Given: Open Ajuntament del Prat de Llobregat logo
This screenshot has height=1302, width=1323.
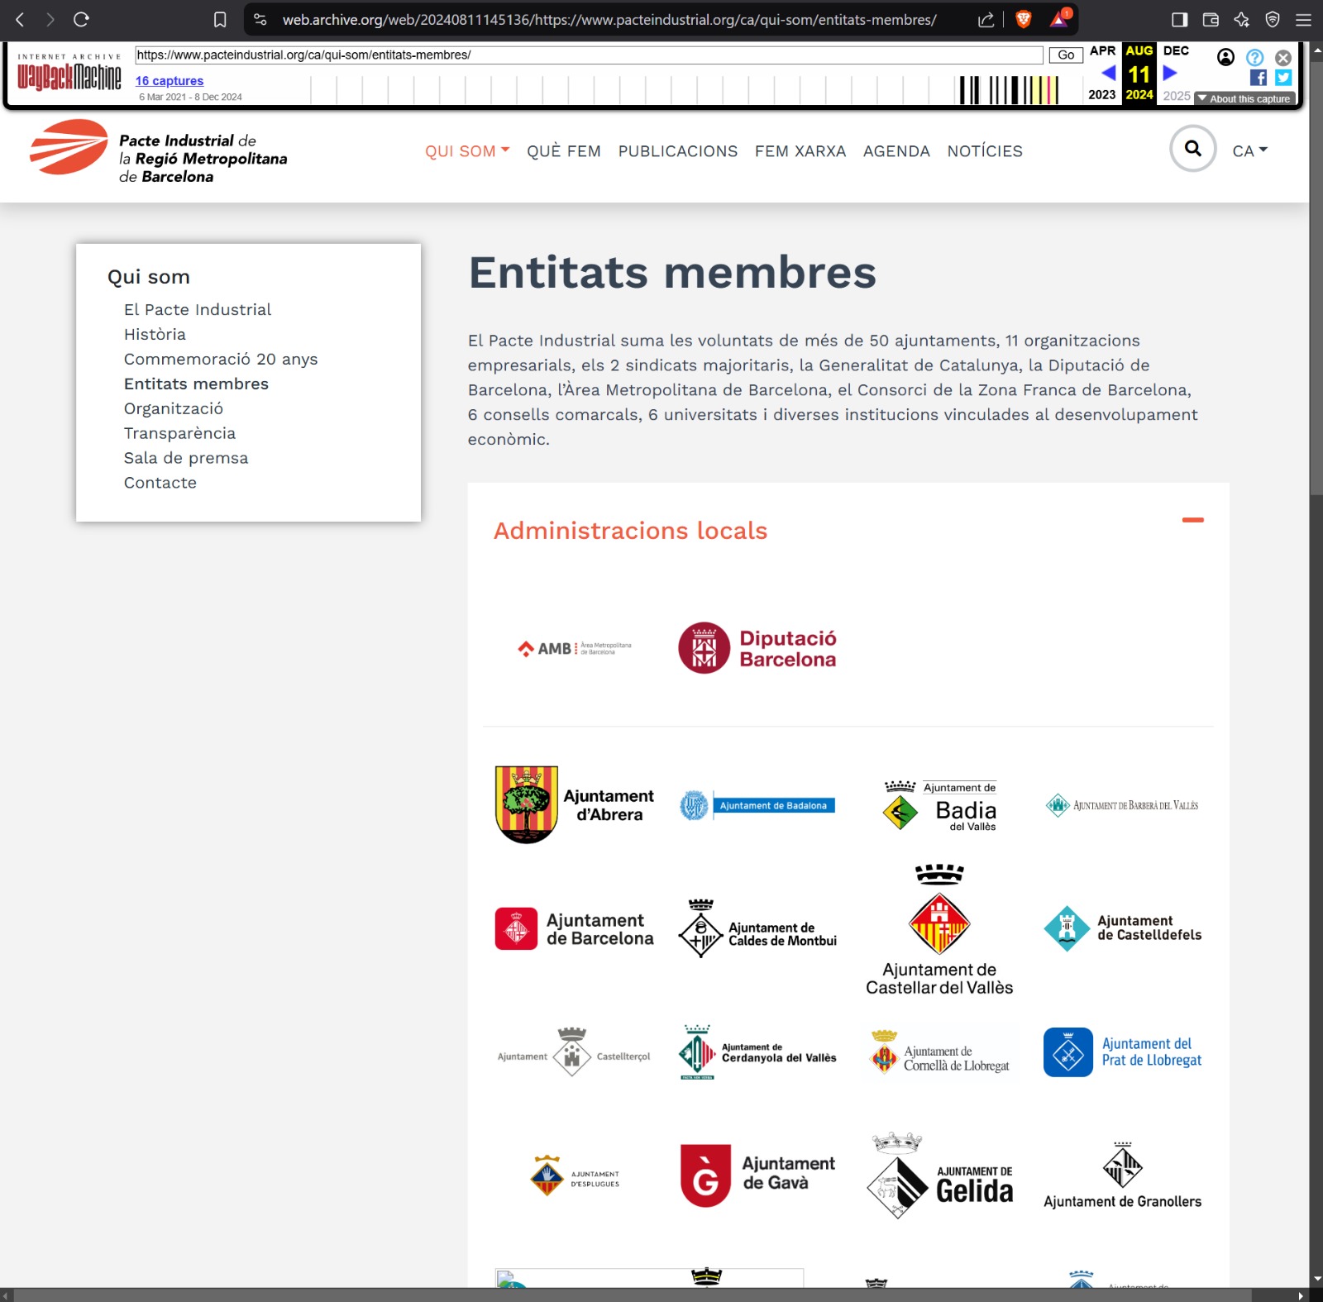Looking at the screenshot, I should pos(1122,1052).
